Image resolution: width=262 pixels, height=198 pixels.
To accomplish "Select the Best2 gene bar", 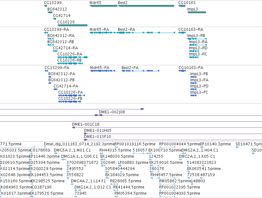I will (146, 6).
